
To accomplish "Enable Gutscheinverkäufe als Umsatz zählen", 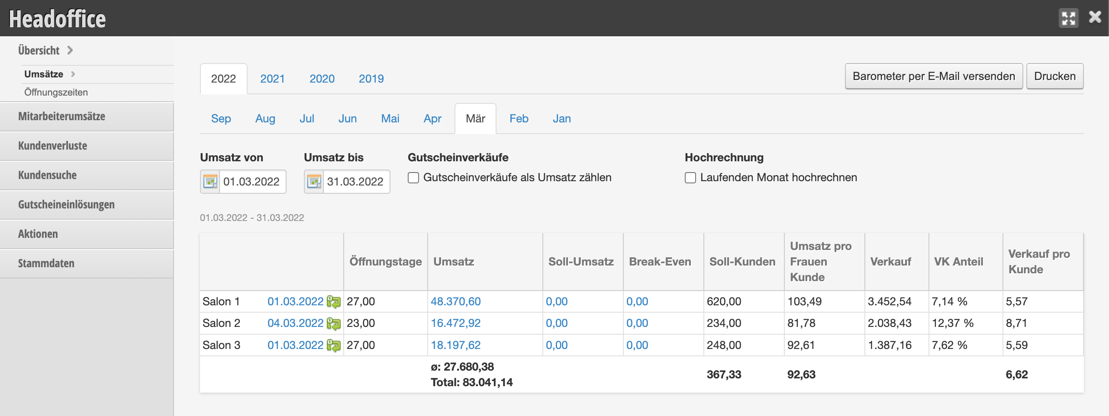I will click(x=413, y=177).
